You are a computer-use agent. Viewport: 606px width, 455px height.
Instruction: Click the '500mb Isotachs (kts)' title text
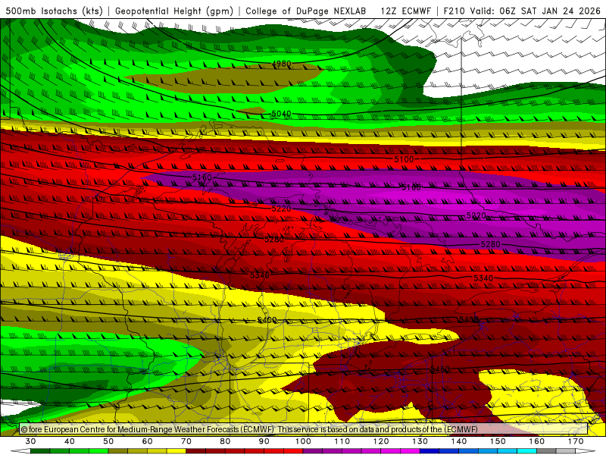click(x=54, y=11)
